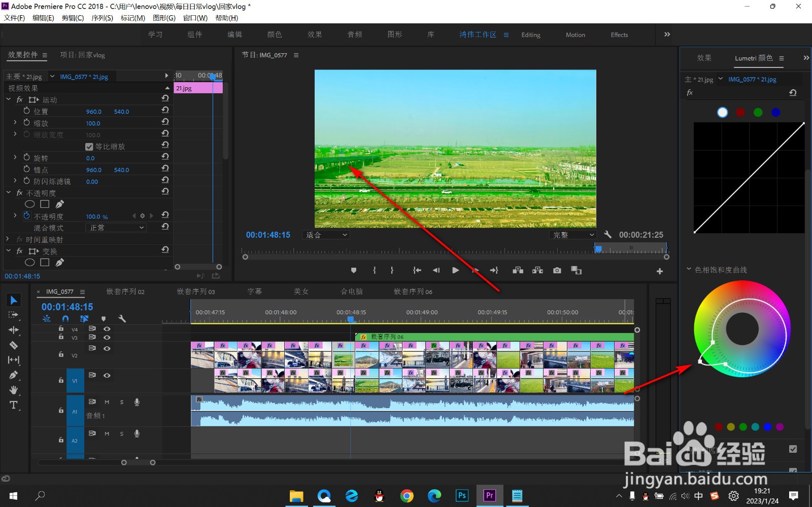Viewport: 812px width, 507px height.
Task: Open the 混合模式 blend mode dropdown
Action: click(117, 228)
